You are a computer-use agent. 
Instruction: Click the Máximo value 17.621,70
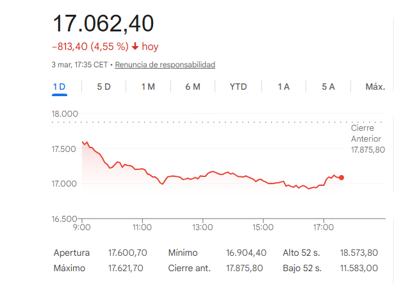[x=126, y=268]
